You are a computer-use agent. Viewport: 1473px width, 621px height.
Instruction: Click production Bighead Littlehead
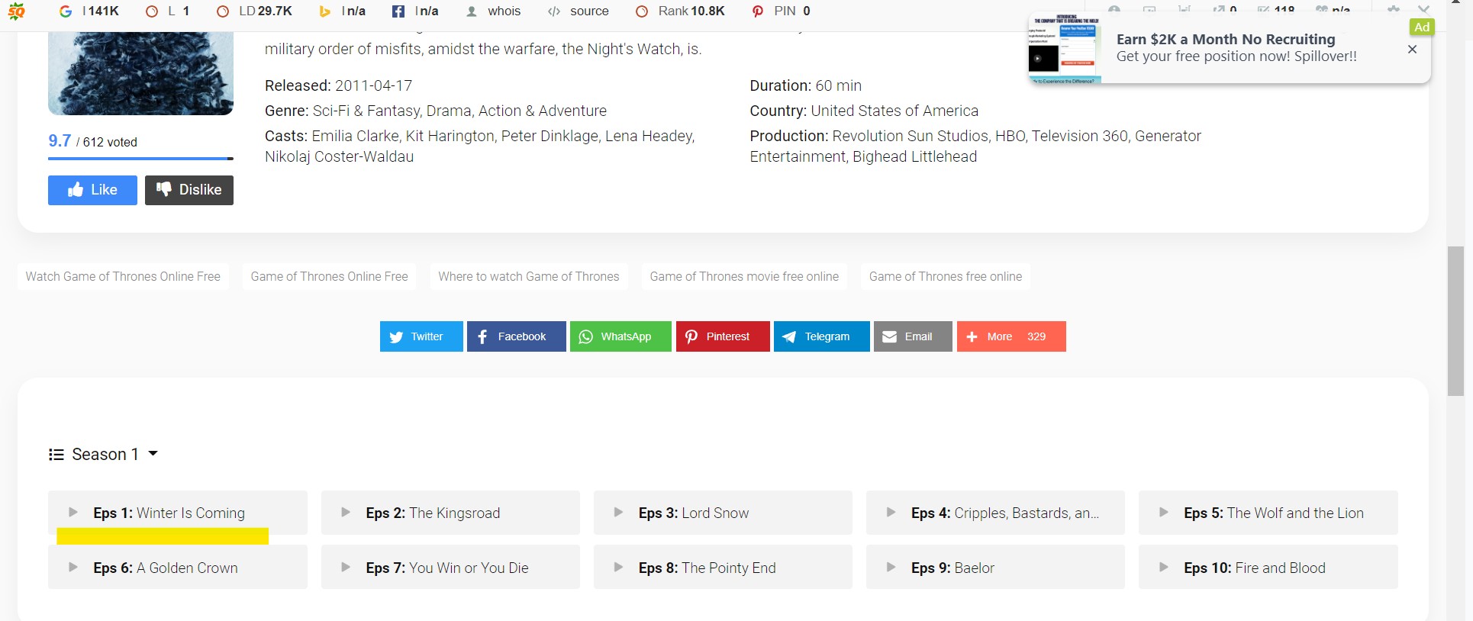tap(915, 156)
